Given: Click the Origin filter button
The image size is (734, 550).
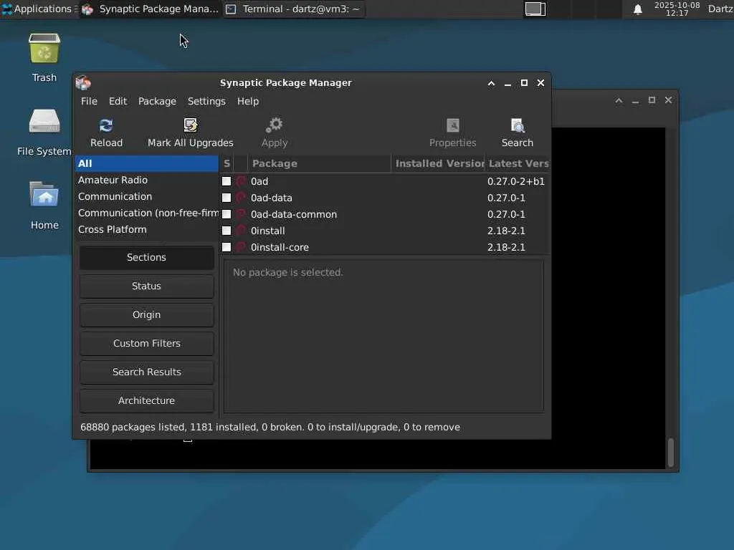Looking at the screenshot, I should click(x=146, y=315).
